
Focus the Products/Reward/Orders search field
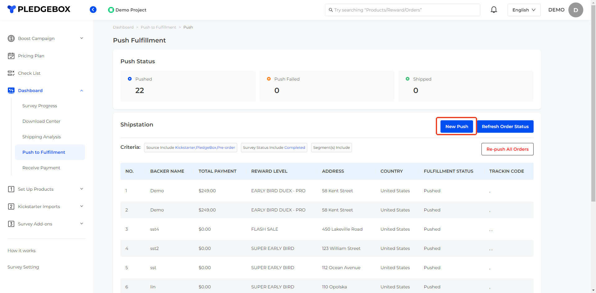click(x=402, y=10)
